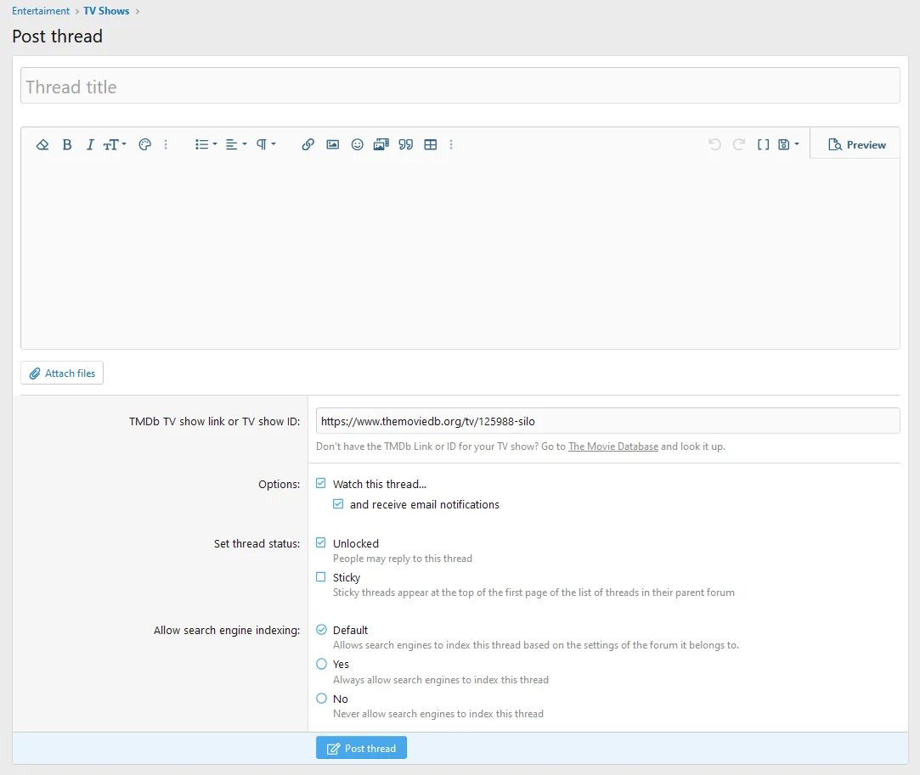Screen dimensions: 920x775
Task: Insert a quote block
Action: coord(406,145)
